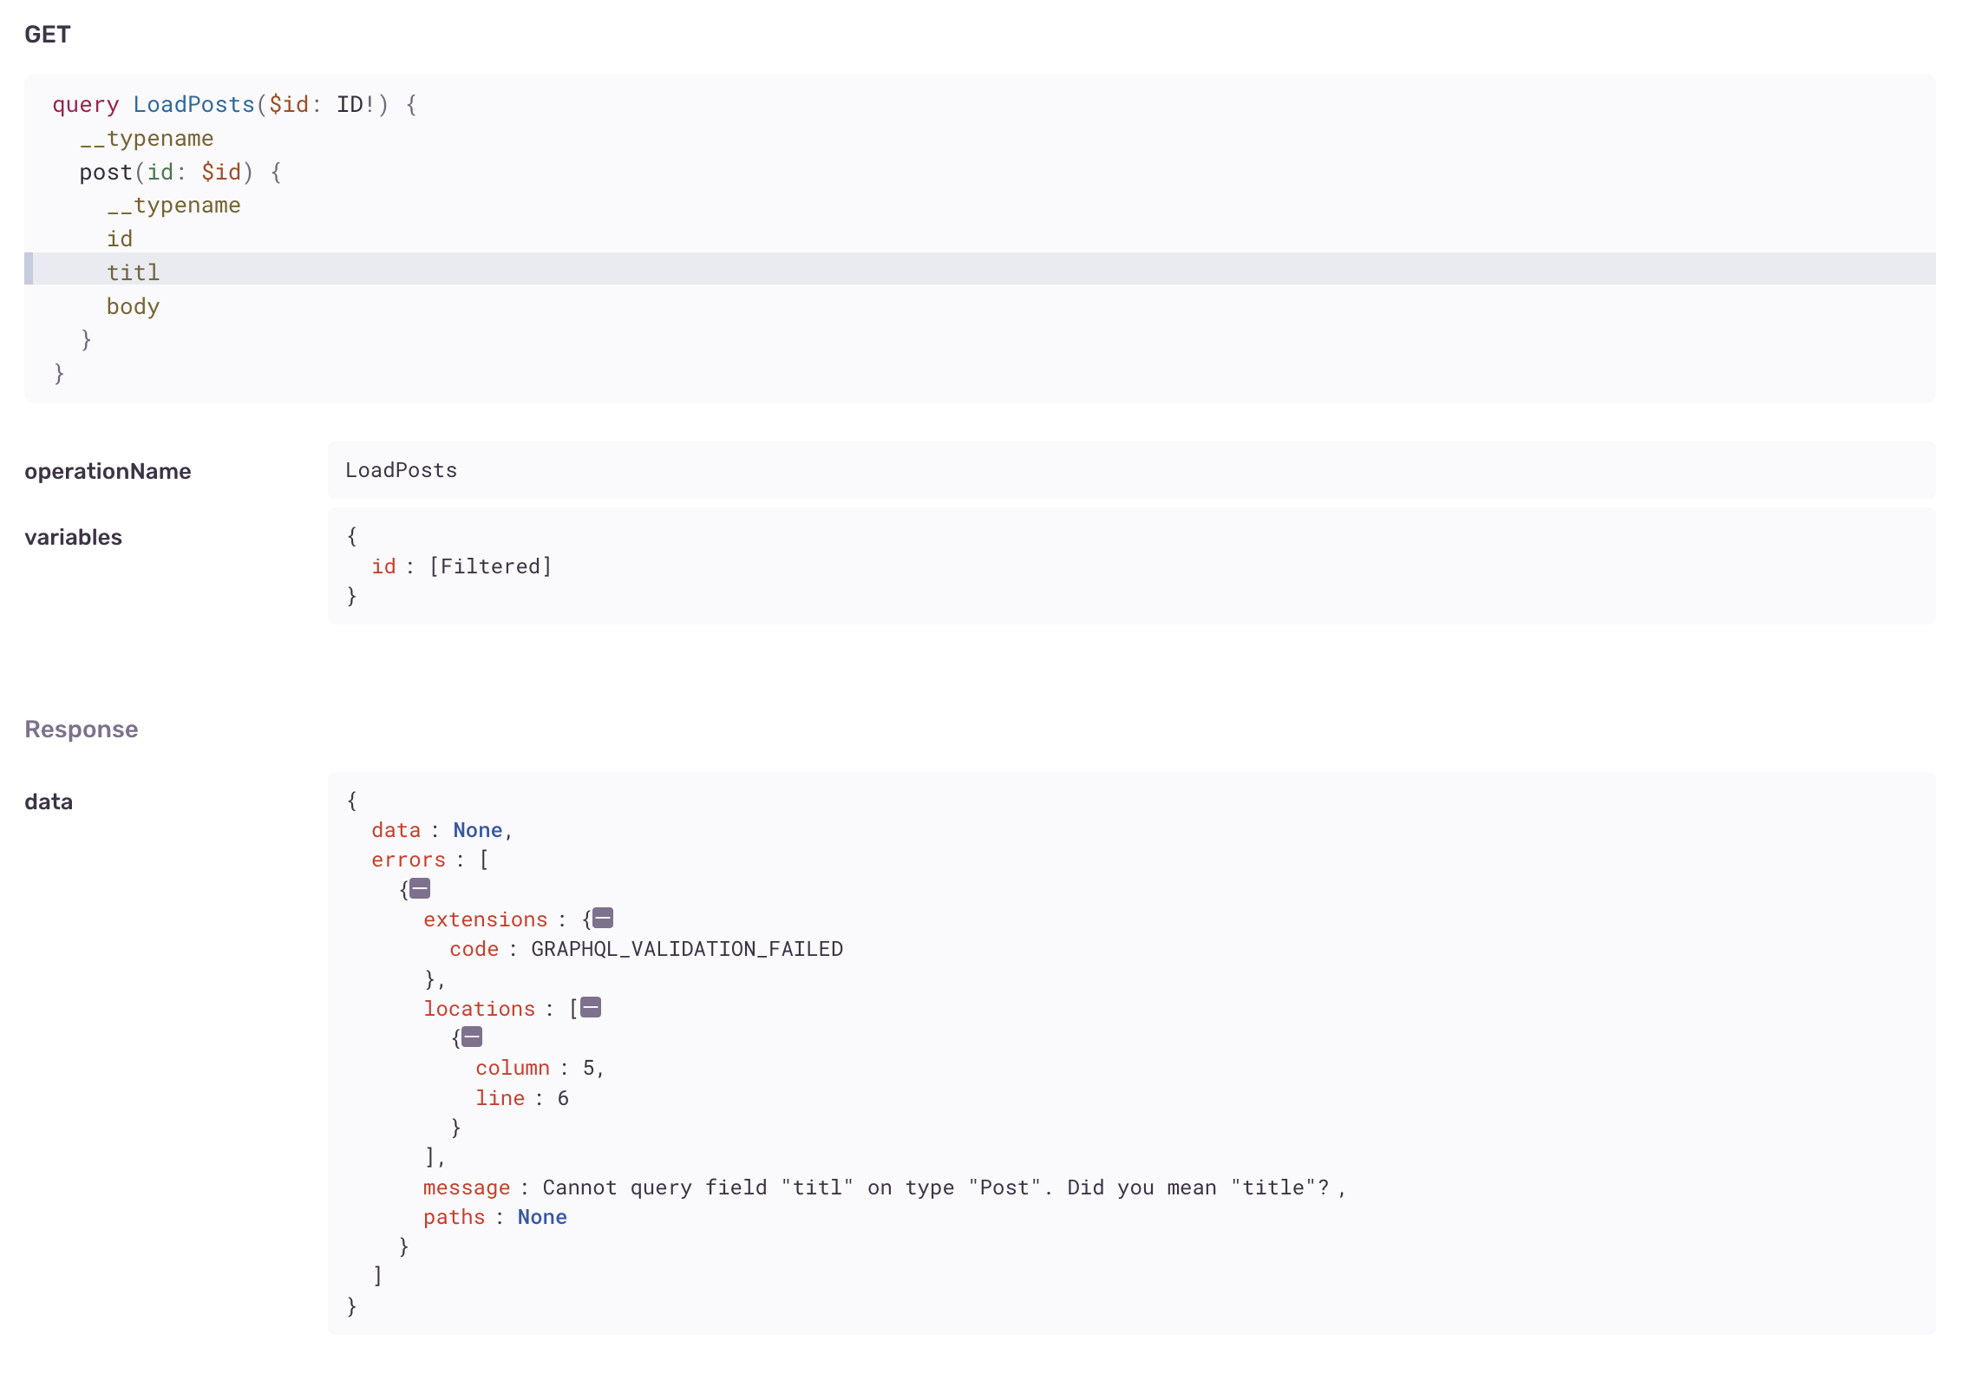The height and width of the screenshot is (1400, 1969).
Task: Click the highlighted titl line in query
Action: tap(134, 272)
